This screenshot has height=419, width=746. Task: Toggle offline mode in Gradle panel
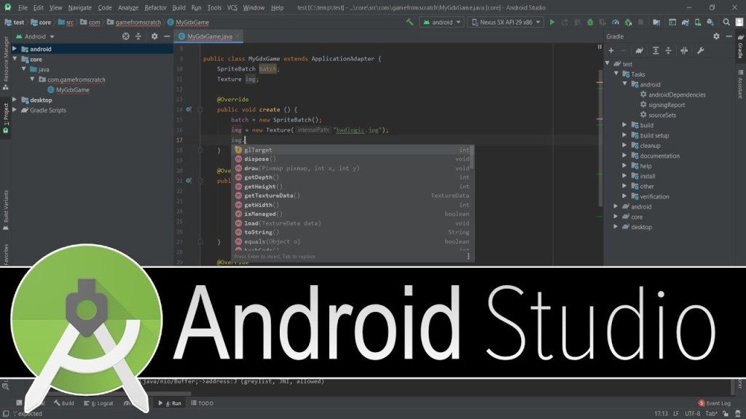[x=684, y=50]
